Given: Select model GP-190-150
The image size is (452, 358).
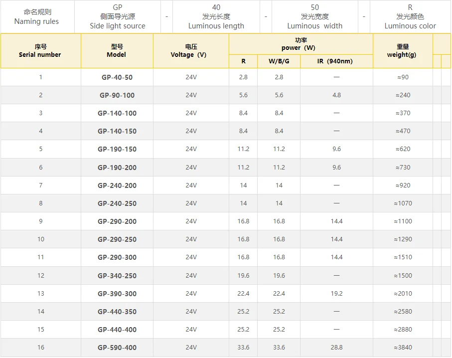Looking at the screenshot, I should tap(117, 149).
